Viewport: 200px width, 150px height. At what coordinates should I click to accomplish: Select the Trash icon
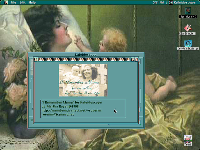tap(188, 139)
